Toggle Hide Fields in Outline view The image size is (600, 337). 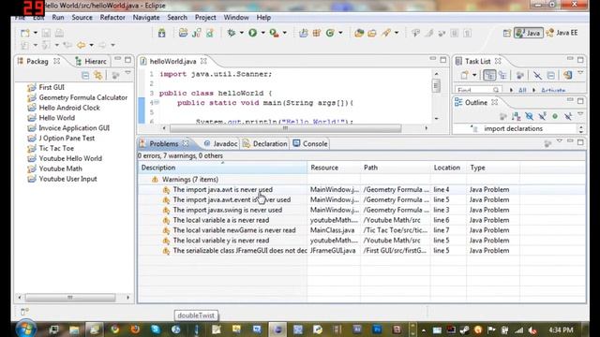pyautogui.click(x=529, y=116)
